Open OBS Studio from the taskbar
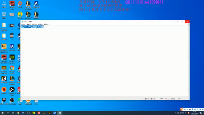Screen dimensions: 204x115 (29, 113)
